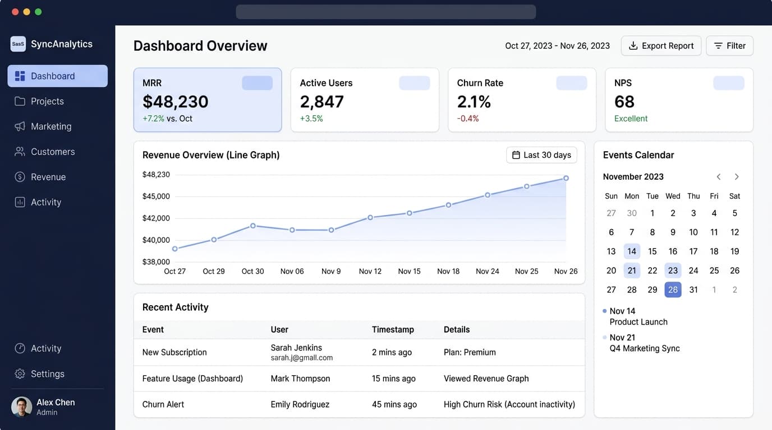Click the Dashboard grid icon in sidebar
772x430 pixels.
point(20,76)
